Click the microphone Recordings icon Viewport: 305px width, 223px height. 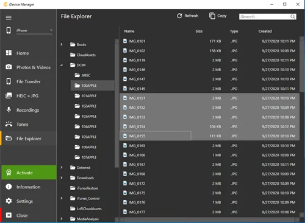[x=9, y=109]
